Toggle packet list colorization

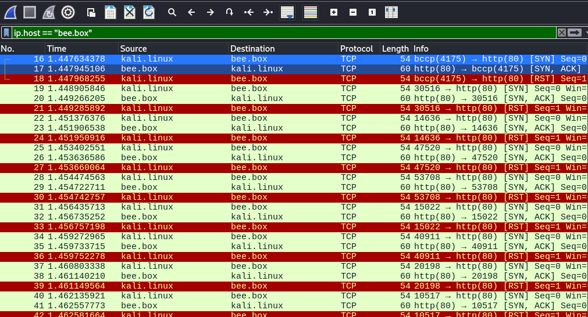pos(310,12)
